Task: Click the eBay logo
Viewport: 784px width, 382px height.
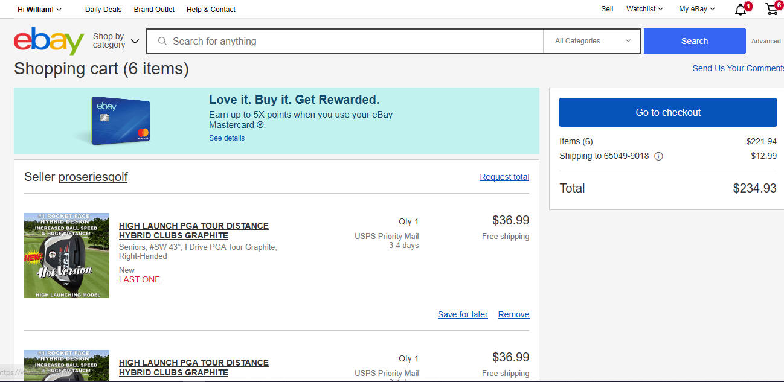Action: 49,41
